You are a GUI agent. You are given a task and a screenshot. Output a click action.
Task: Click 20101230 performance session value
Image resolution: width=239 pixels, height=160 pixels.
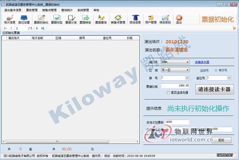click(x=177, y=42)
